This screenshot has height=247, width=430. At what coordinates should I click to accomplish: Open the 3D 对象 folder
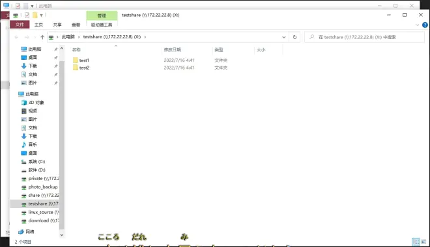click(36, 102)
